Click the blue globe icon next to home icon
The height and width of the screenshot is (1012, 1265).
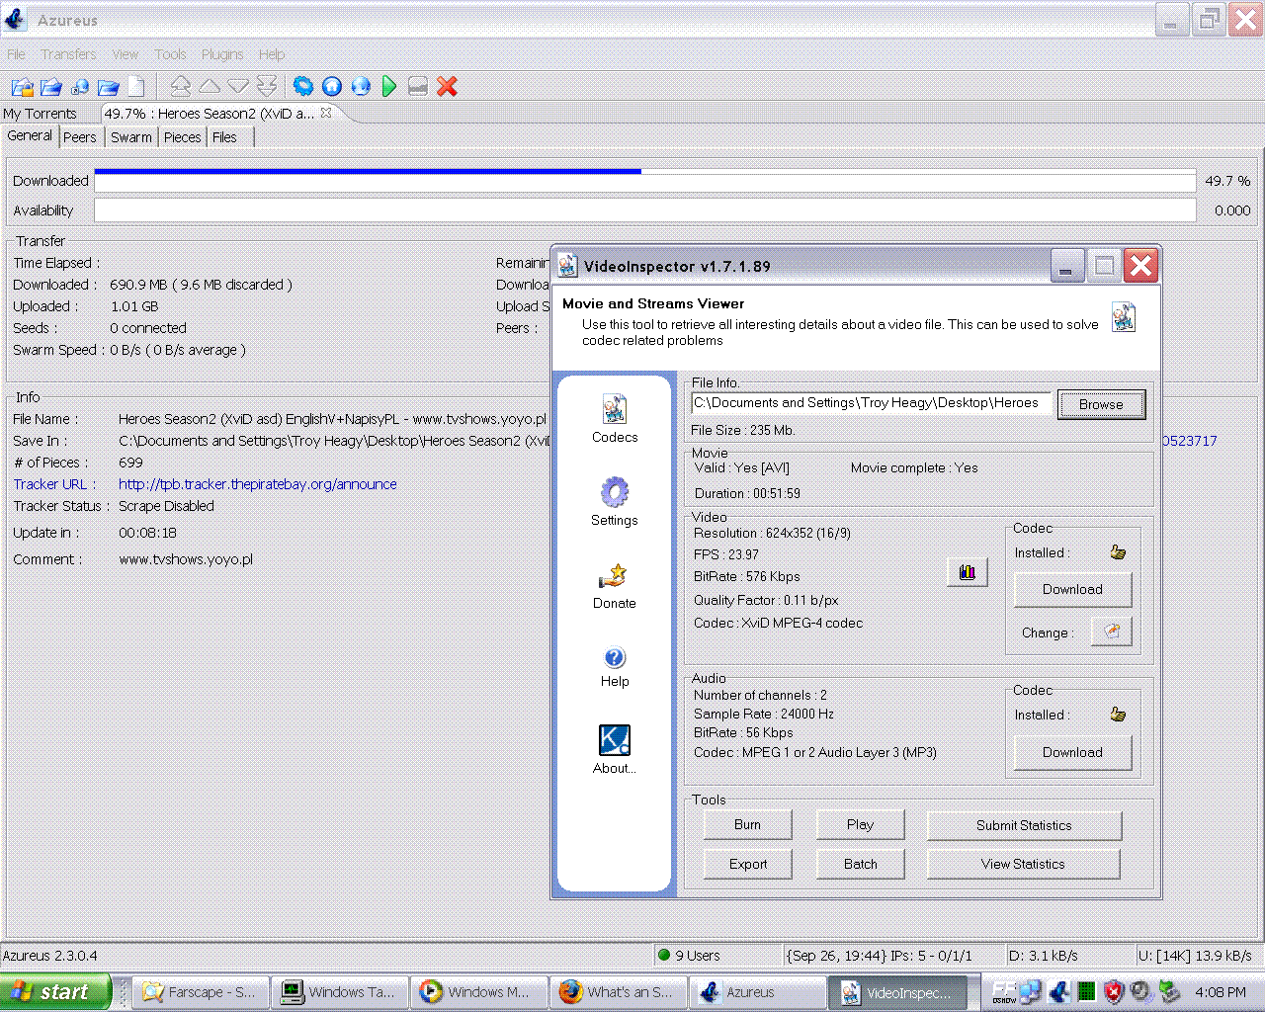pyautogui.click(x=361, y=87)
